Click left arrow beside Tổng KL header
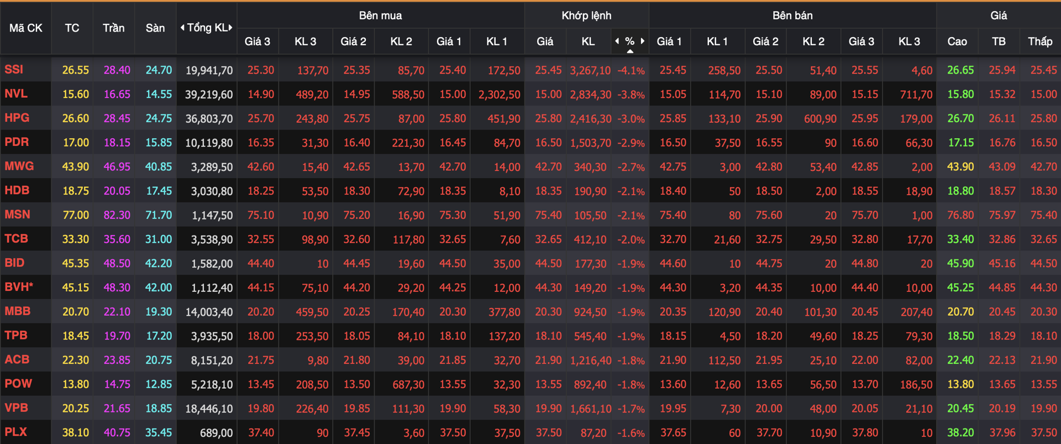Viewport: 1061px width, 444px height. click(x=182, y=28)
